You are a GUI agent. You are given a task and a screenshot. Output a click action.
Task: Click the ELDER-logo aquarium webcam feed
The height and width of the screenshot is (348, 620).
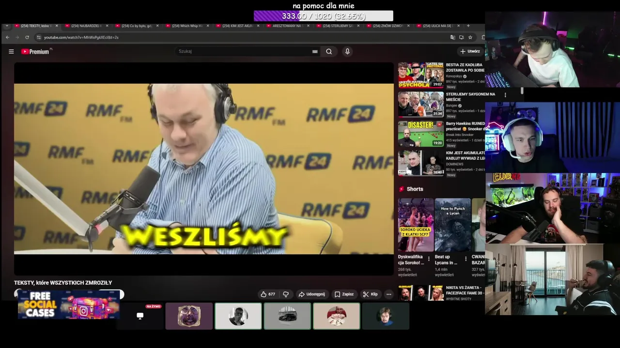553,208
